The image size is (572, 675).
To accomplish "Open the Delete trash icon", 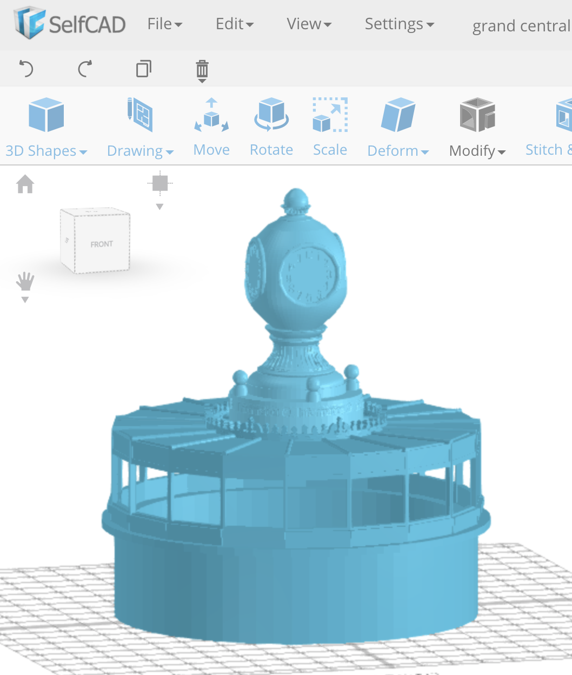I will (x=202, y=69).
